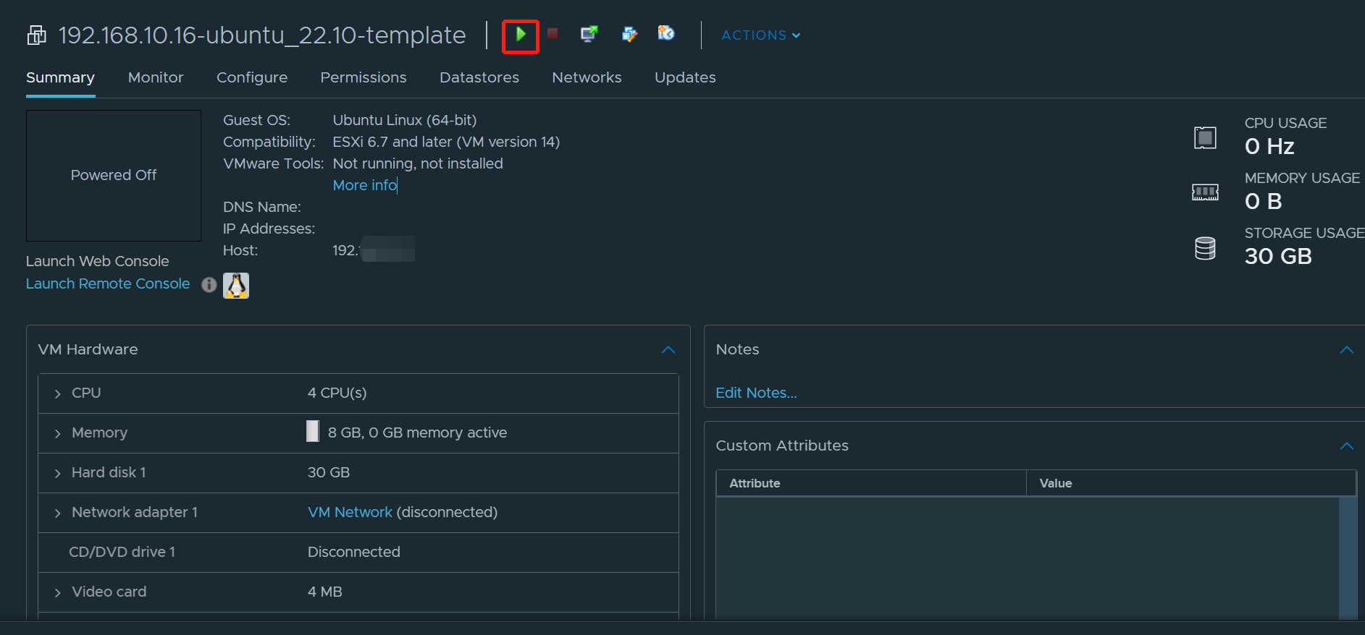
Task: Open the VM Network link
Action: [350, 512]
